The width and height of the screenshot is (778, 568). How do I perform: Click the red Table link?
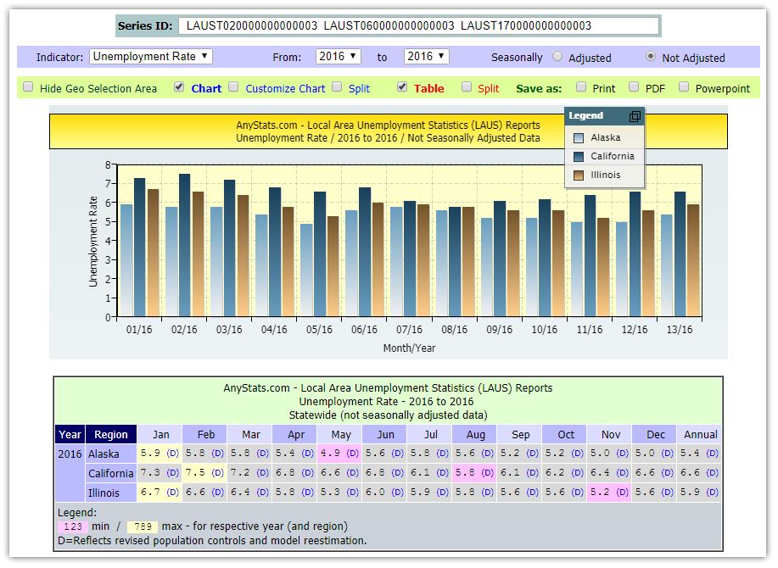pos(429,89)
